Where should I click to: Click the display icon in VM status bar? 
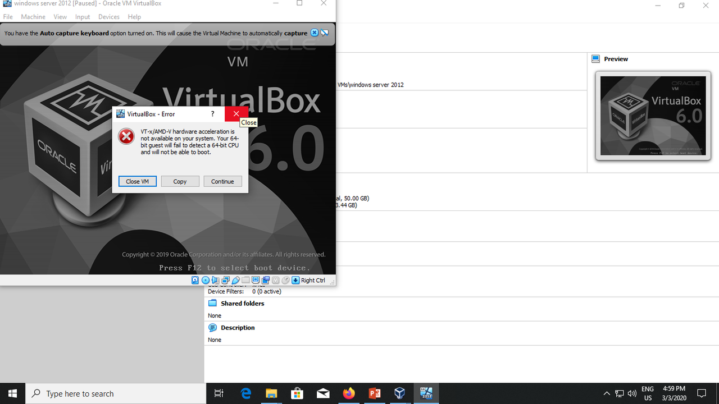256,280
